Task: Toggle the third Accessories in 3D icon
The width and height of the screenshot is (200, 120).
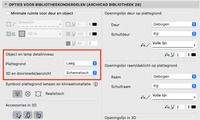Action: 38,115
